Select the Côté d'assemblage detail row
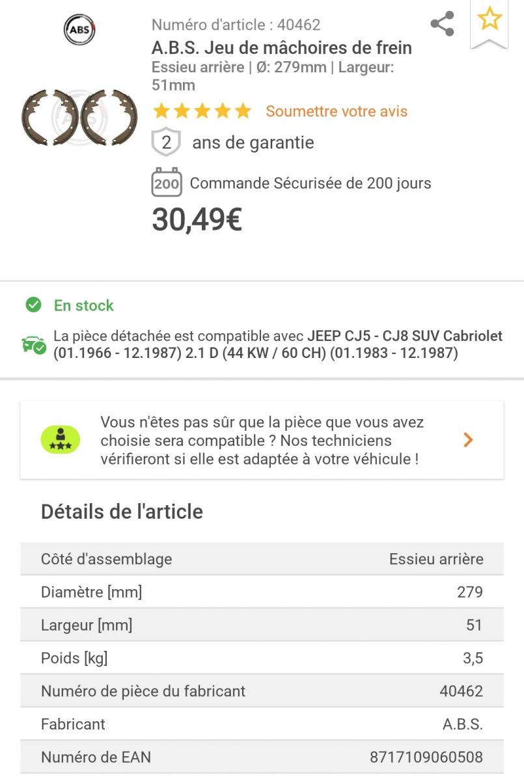 point(262,558)
